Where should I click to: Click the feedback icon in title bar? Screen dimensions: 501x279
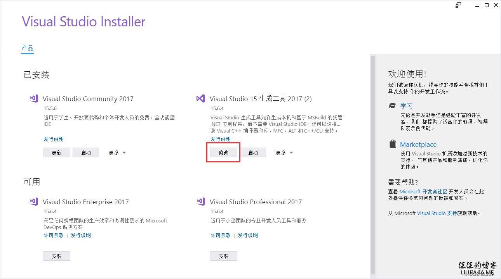(458, 5)
